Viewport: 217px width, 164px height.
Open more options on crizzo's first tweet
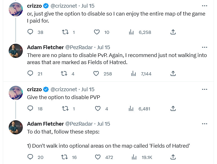pos(205,6)
